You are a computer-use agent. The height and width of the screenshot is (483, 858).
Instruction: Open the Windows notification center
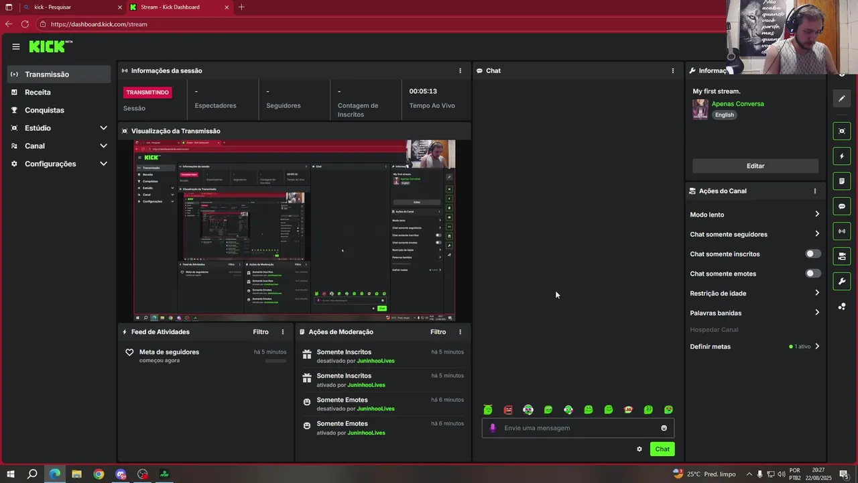pos(844,474)
